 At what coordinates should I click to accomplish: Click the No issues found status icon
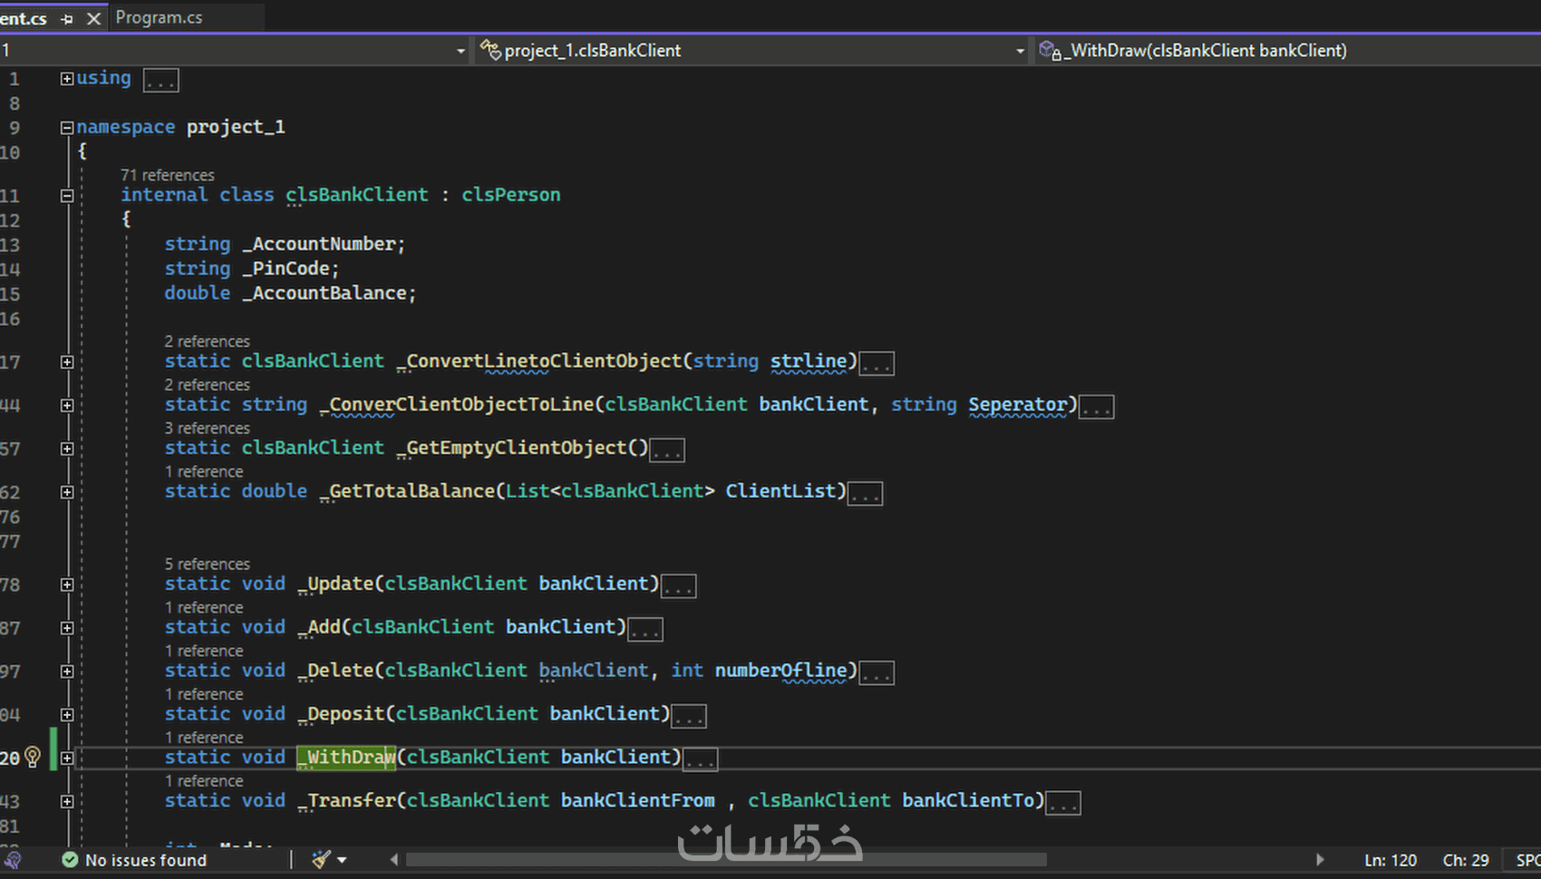[x=70, y=860]
